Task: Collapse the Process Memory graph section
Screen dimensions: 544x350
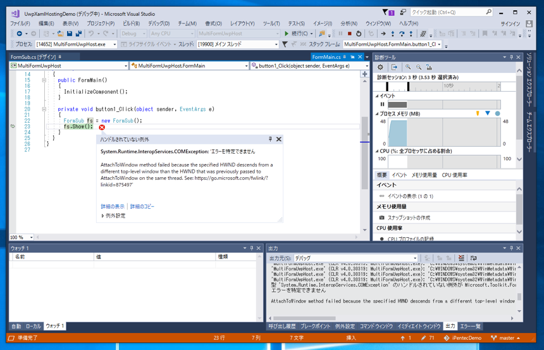Action: (x=377, y=113)
